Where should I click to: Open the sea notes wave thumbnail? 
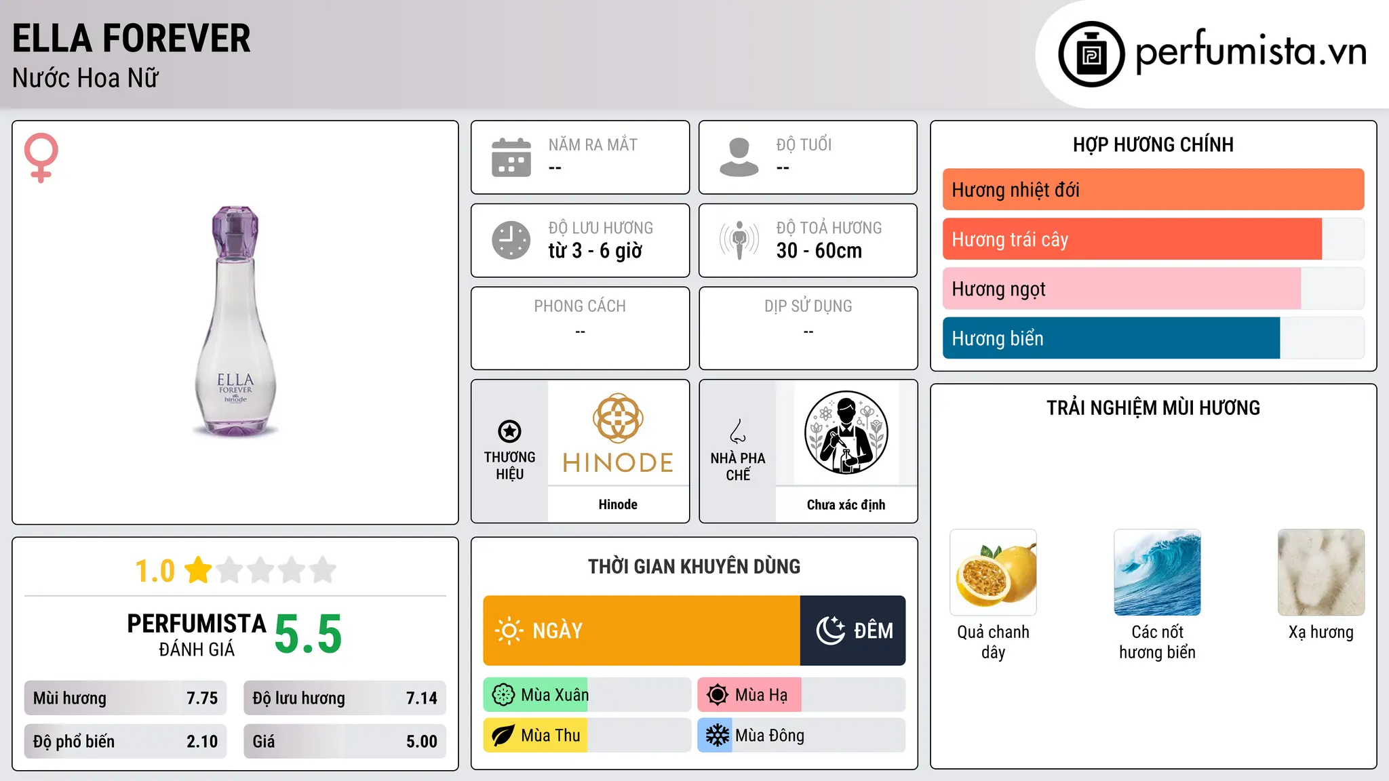(x=1157, y=572)
